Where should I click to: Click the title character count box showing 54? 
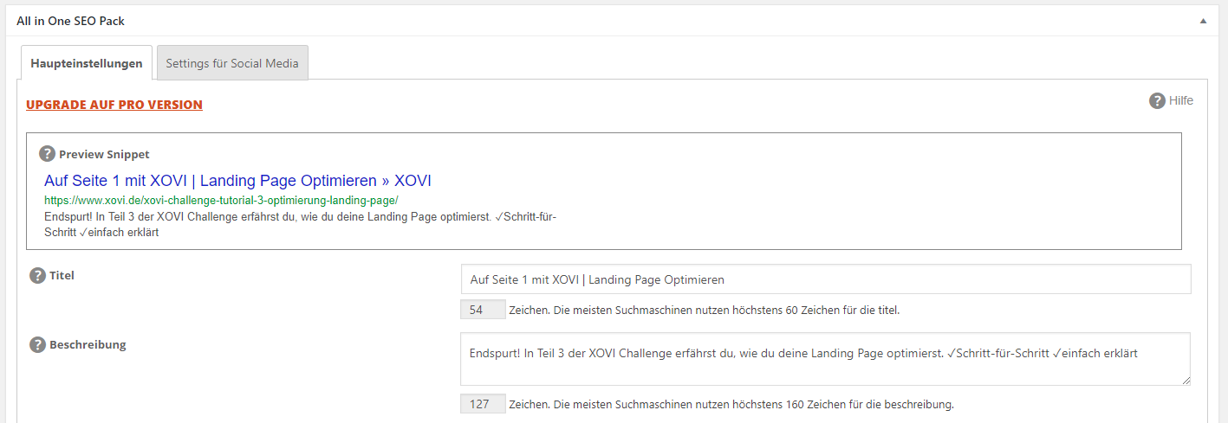(483, 310)
